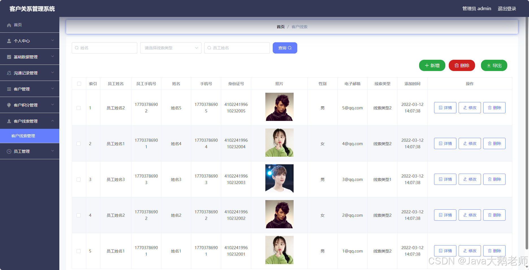Click the magnifier icon inside the 姓名 field
Image resolution: width=529 pixels, height=270 pixels.
77,48
